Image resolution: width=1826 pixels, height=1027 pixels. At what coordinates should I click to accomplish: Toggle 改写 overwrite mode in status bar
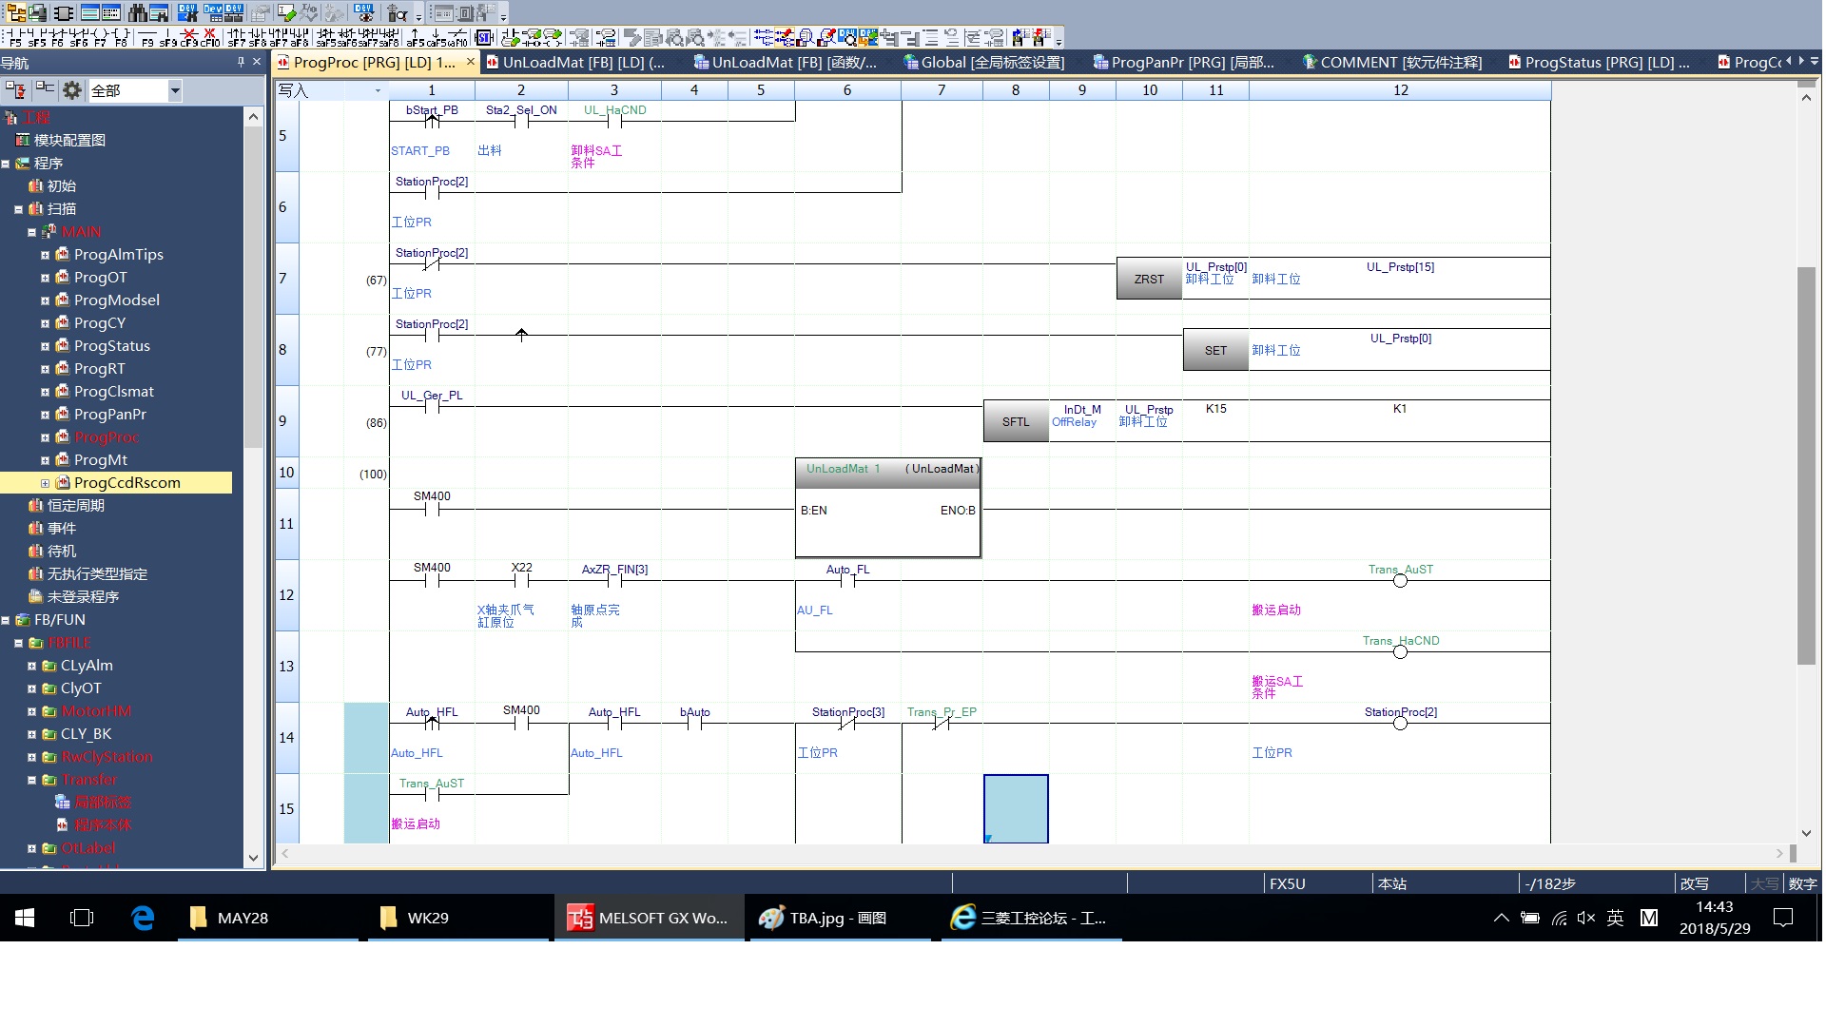point(1693,883)
